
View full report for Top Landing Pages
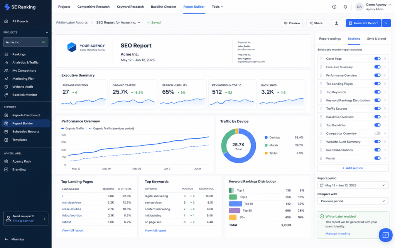pos(73,230)
